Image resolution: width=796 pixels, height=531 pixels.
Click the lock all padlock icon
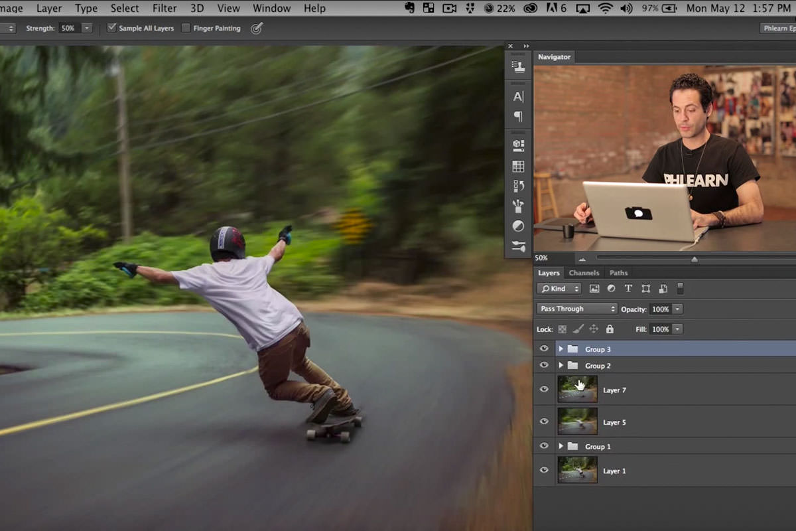(x=610, y=329)
